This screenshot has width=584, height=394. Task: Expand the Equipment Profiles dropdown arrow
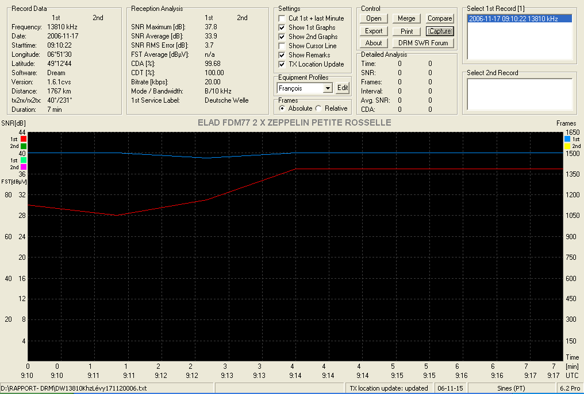pos(328,88)
